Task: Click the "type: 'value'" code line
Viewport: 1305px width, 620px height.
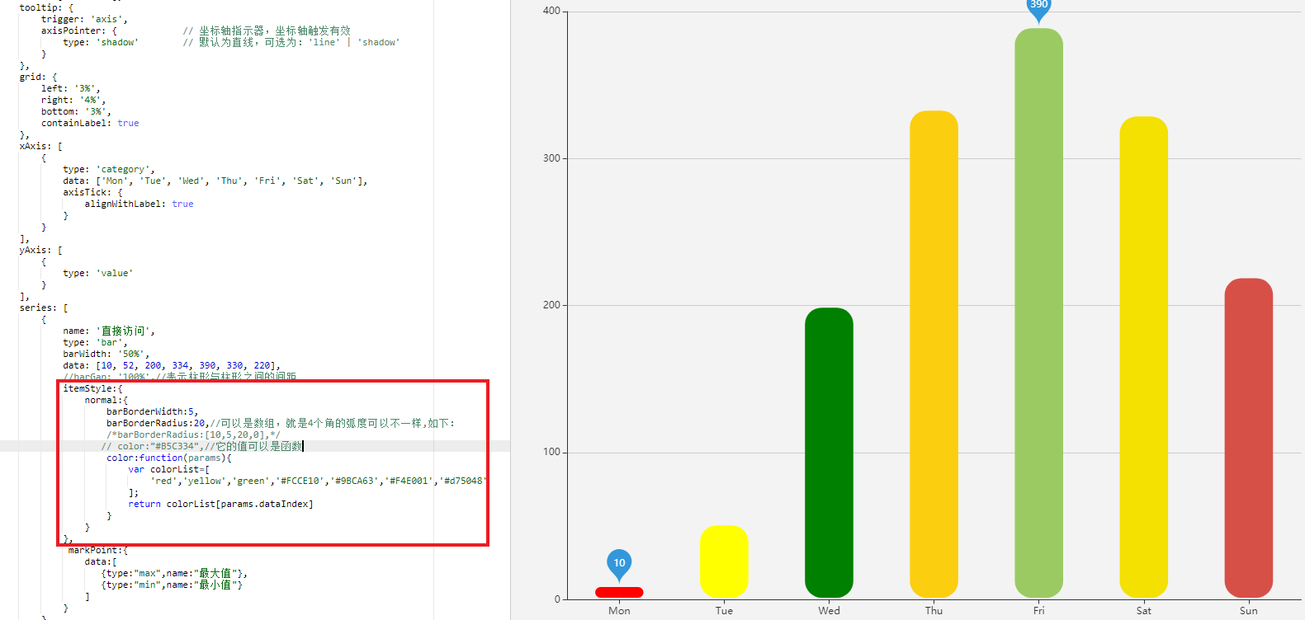Action: click(x=97, y=273)
